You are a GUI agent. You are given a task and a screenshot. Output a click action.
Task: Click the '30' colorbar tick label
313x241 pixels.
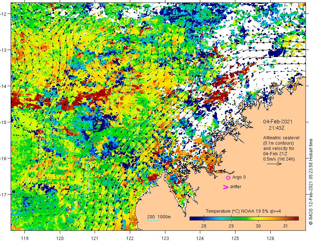(258, 226)
